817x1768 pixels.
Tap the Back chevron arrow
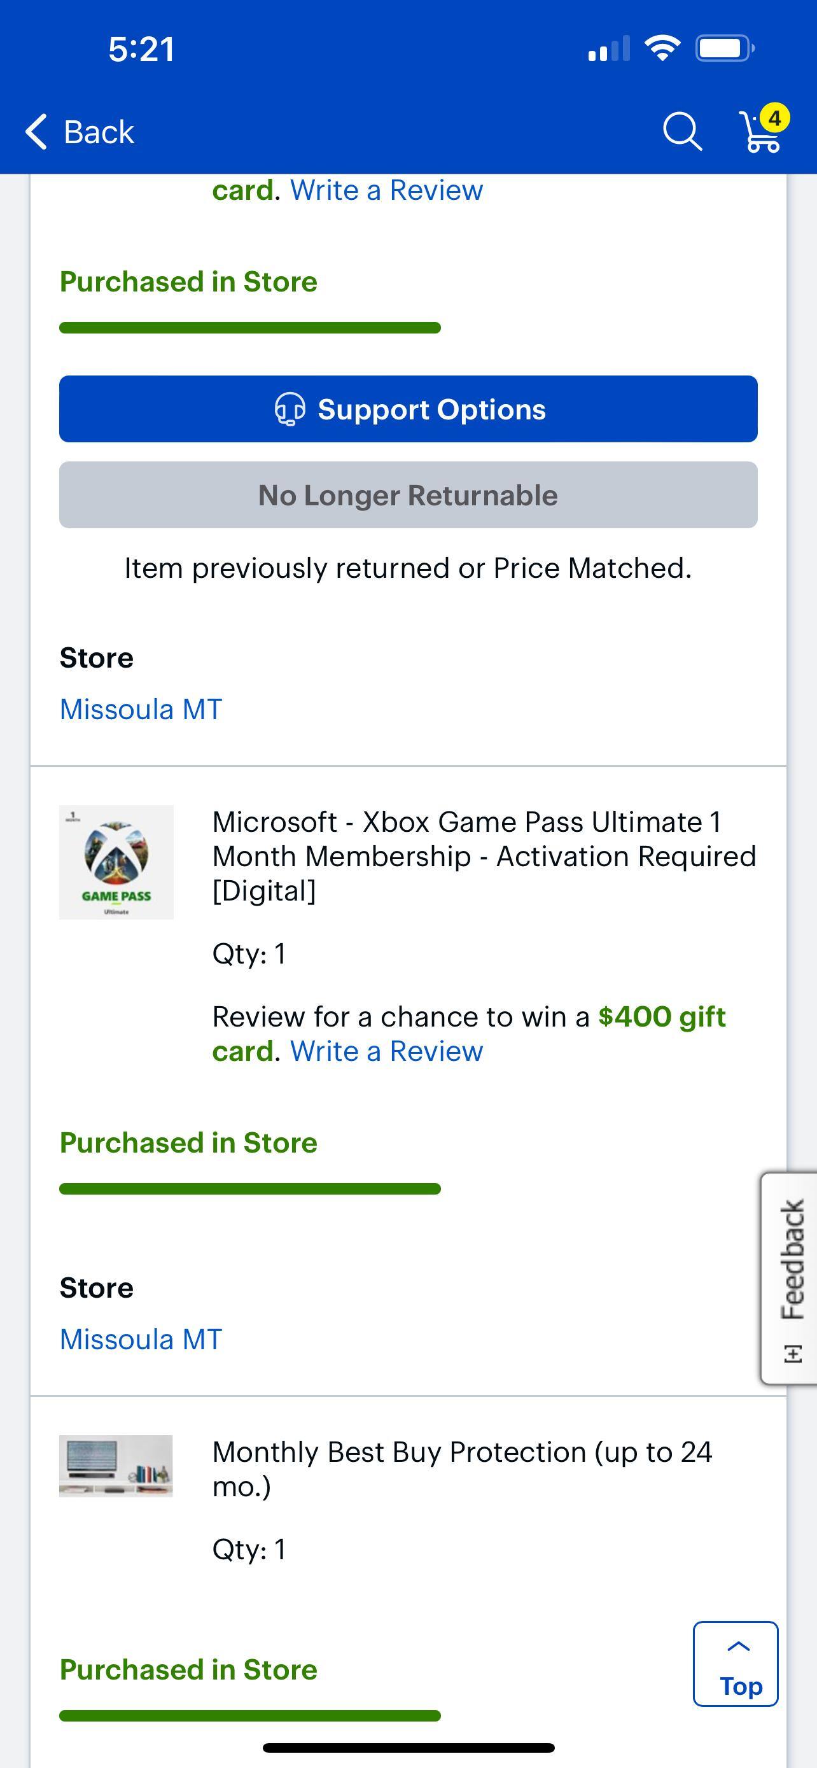(x=37, y=131)
